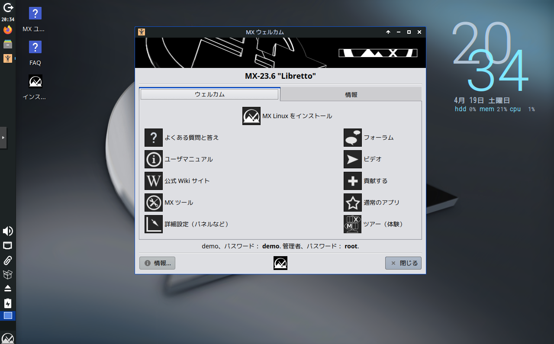This screenshot has height=344, width=554.
Task: Expand the hidden side panel arrow
Action: (x=3, y=138)
